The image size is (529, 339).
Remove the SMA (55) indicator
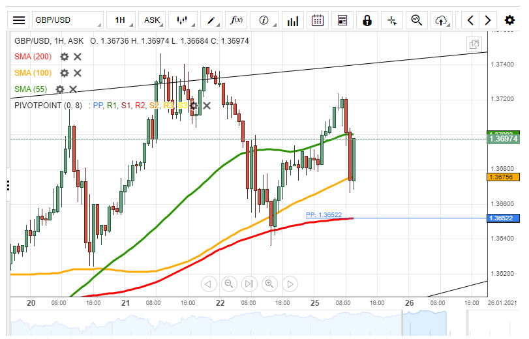click(x=73, y=89)
